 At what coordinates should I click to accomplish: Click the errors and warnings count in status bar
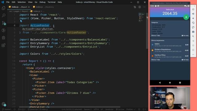pyautogui.click(x=22, y=109)
